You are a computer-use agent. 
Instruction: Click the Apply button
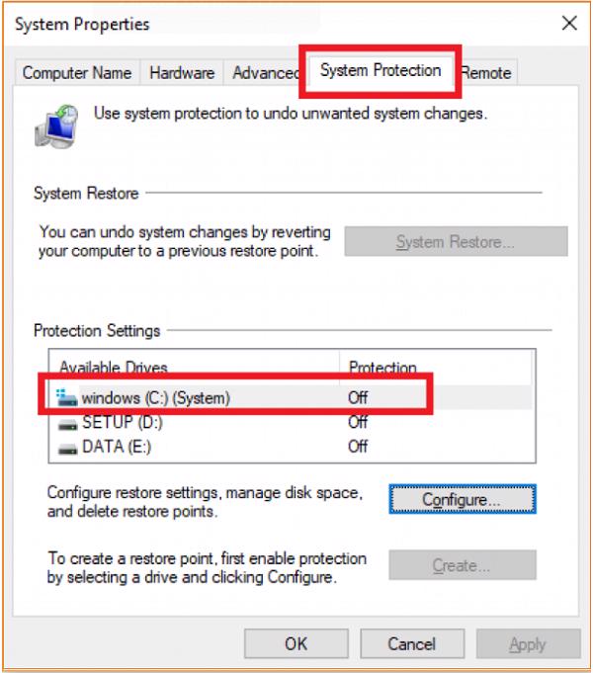pos(527,643)
